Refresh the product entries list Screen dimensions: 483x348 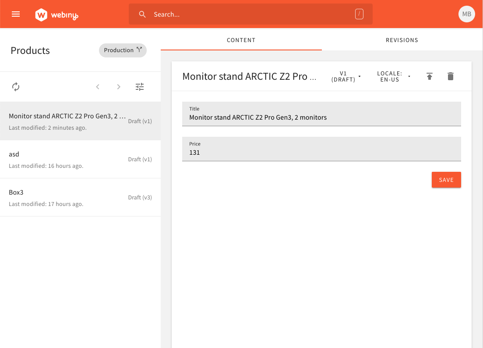[16, 87]
